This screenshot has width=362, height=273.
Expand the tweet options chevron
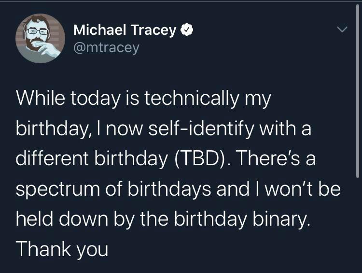coord(342,30)
